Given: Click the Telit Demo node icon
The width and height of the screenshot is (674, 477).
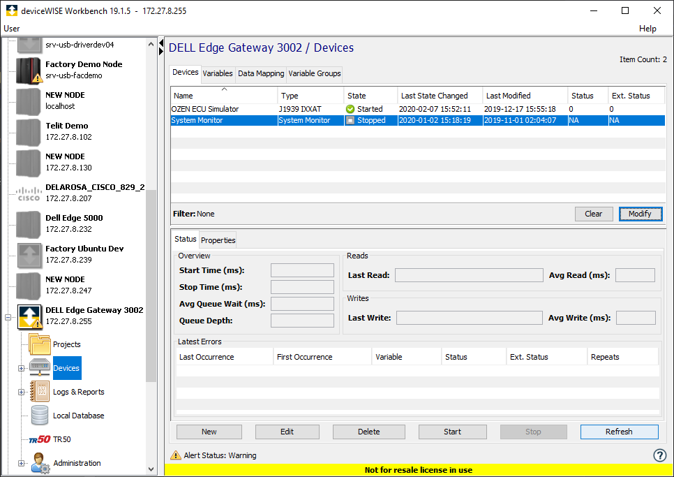Looking at the screenshot, I should click(x=29, y=132).
